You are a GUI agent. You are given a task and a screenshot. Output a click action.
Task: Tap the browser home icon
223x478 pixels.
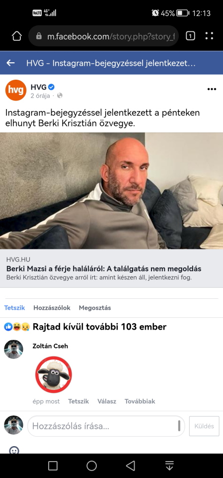17,36
